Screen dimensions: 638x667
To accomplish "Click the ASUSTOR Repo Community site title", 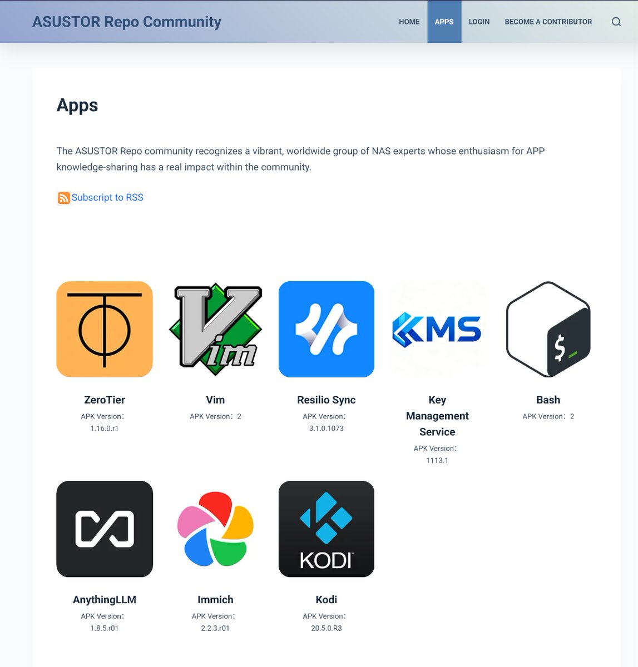I will click(127, 22).
